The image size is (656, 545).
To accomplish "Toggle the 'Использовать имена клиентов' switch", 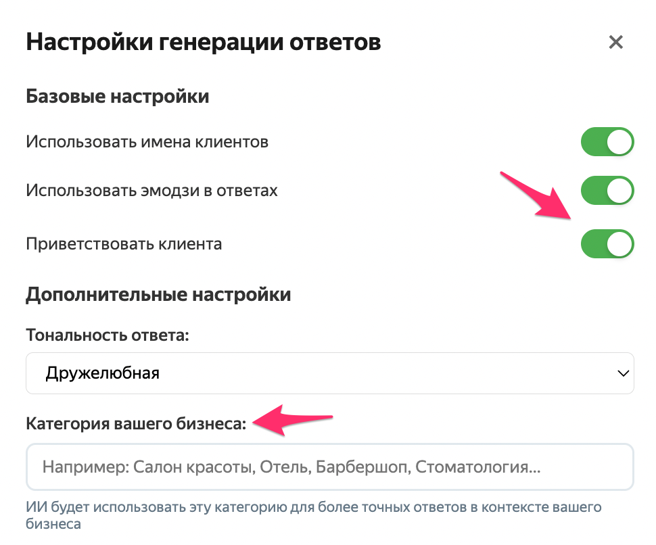I will point(607,142).
